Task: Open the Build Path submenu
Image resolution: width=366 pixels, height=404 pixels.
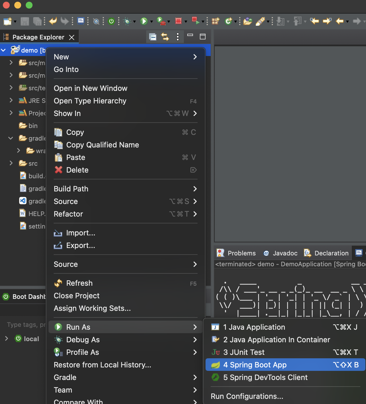Action: (x=126, y=189)
